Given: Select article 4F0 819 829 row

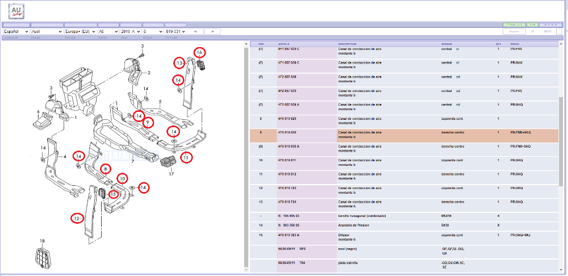Looking at the screenshot, I should (404, 122).
